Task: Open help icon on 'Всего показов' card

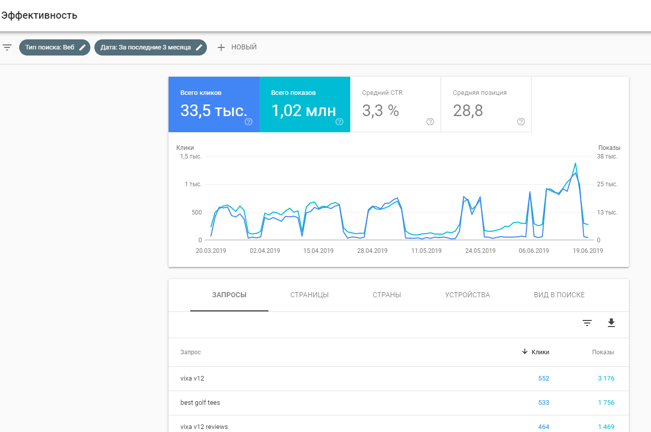Action: point(339,122)
